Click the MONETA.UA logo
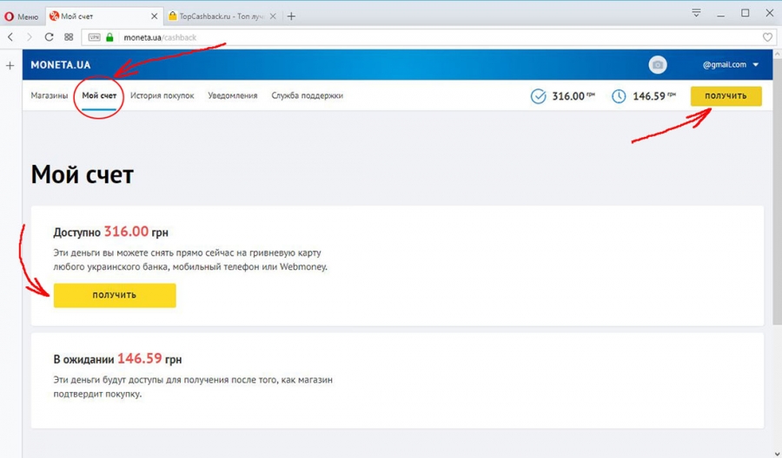 [x=60, y=65]
